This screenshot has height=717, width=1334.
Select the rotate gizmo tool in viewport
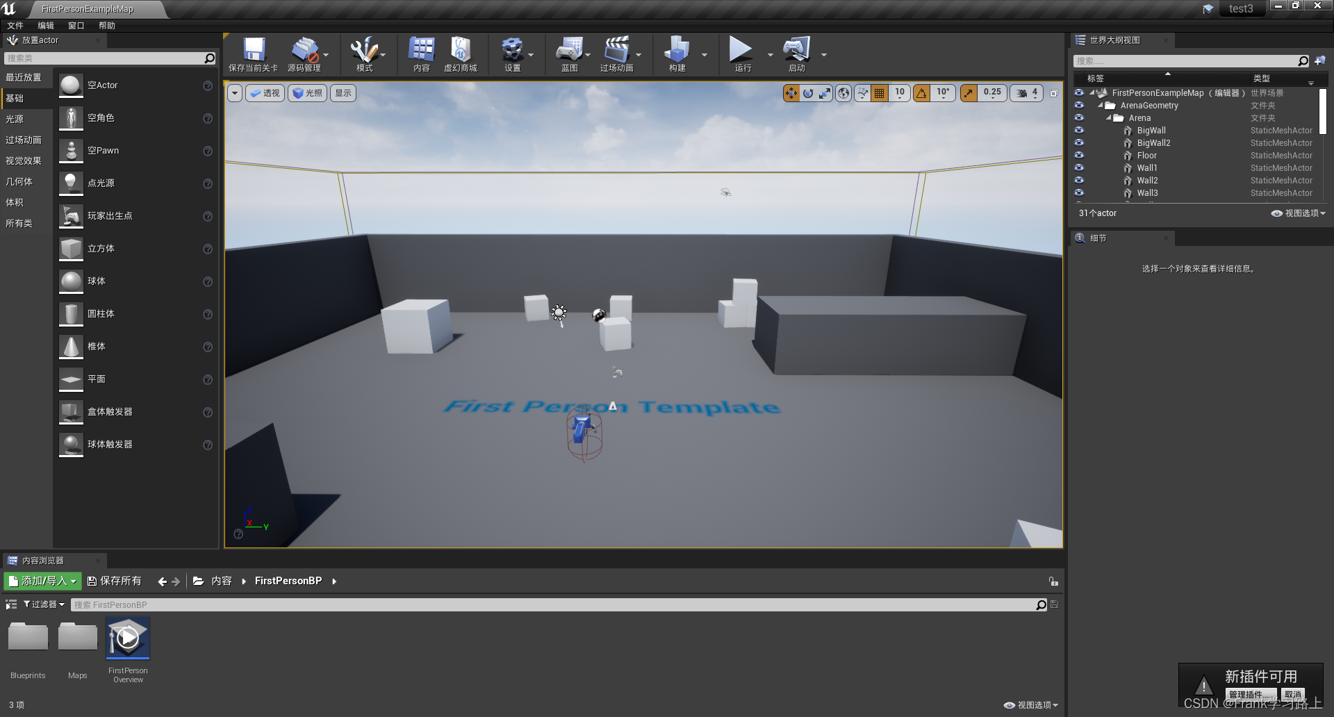[x=808, y=93]
